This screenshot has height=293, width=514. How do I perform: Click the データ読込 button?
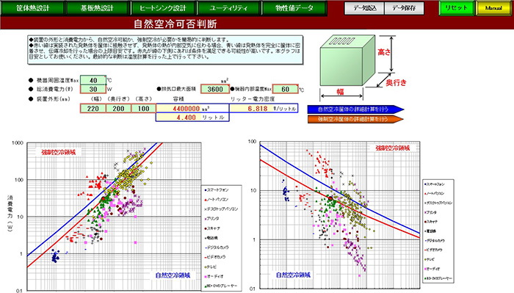(364, 8)
